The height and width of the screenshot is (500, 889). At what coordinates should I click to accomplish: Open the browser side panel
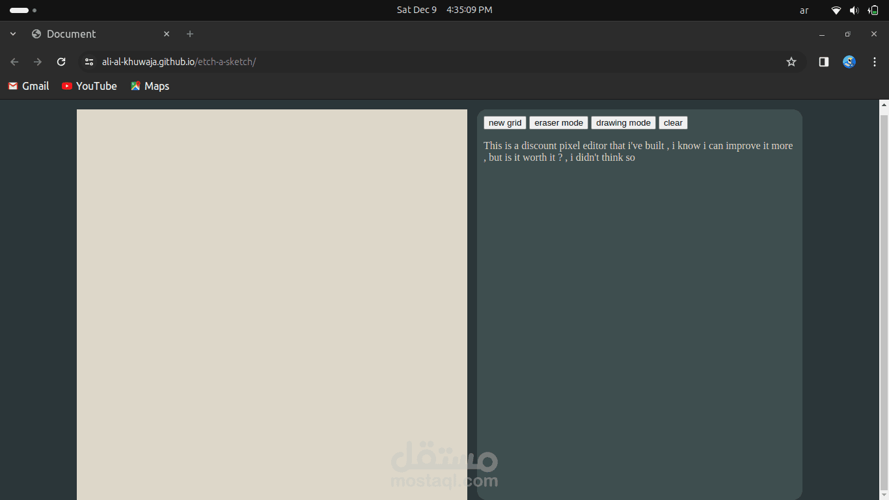[824, 62]
